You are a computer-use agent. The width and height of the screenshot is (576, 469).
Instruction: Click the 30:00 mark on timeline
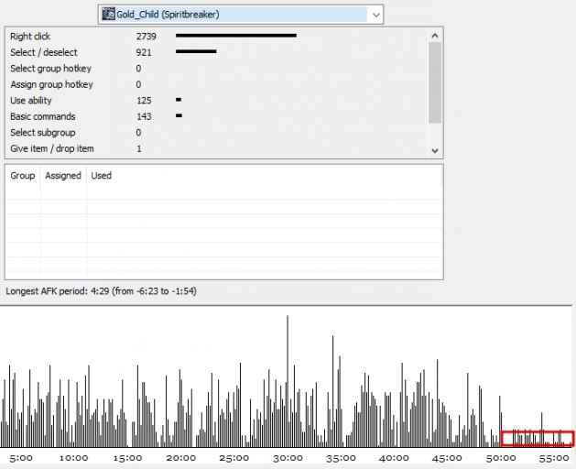point(288,458)
